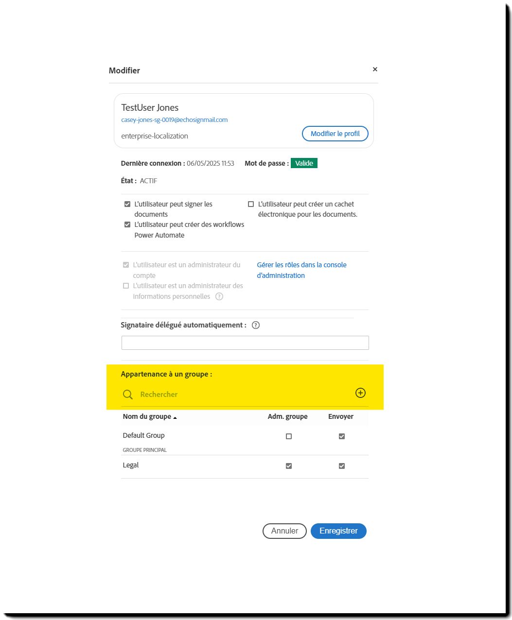The image size is (512, 620).
Task: Open help for Signataire délégué automatiquement
Action: coord(256,325)
